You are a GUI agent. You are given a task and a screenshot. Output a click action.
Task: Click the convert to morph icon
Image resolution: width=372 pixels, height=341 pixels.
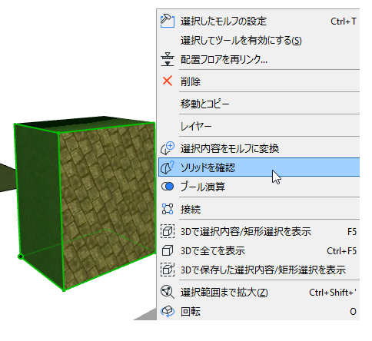click(168, 148)
